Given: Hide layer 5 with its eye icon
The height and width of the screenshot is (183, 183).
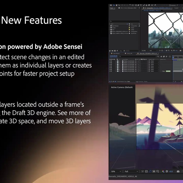Looking at the screenshot, I should click(110, 68).
